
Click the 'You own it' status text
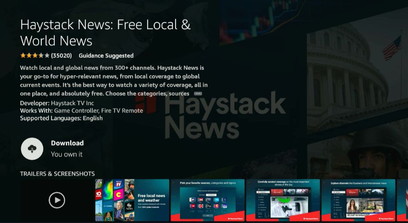coord(67,154)
